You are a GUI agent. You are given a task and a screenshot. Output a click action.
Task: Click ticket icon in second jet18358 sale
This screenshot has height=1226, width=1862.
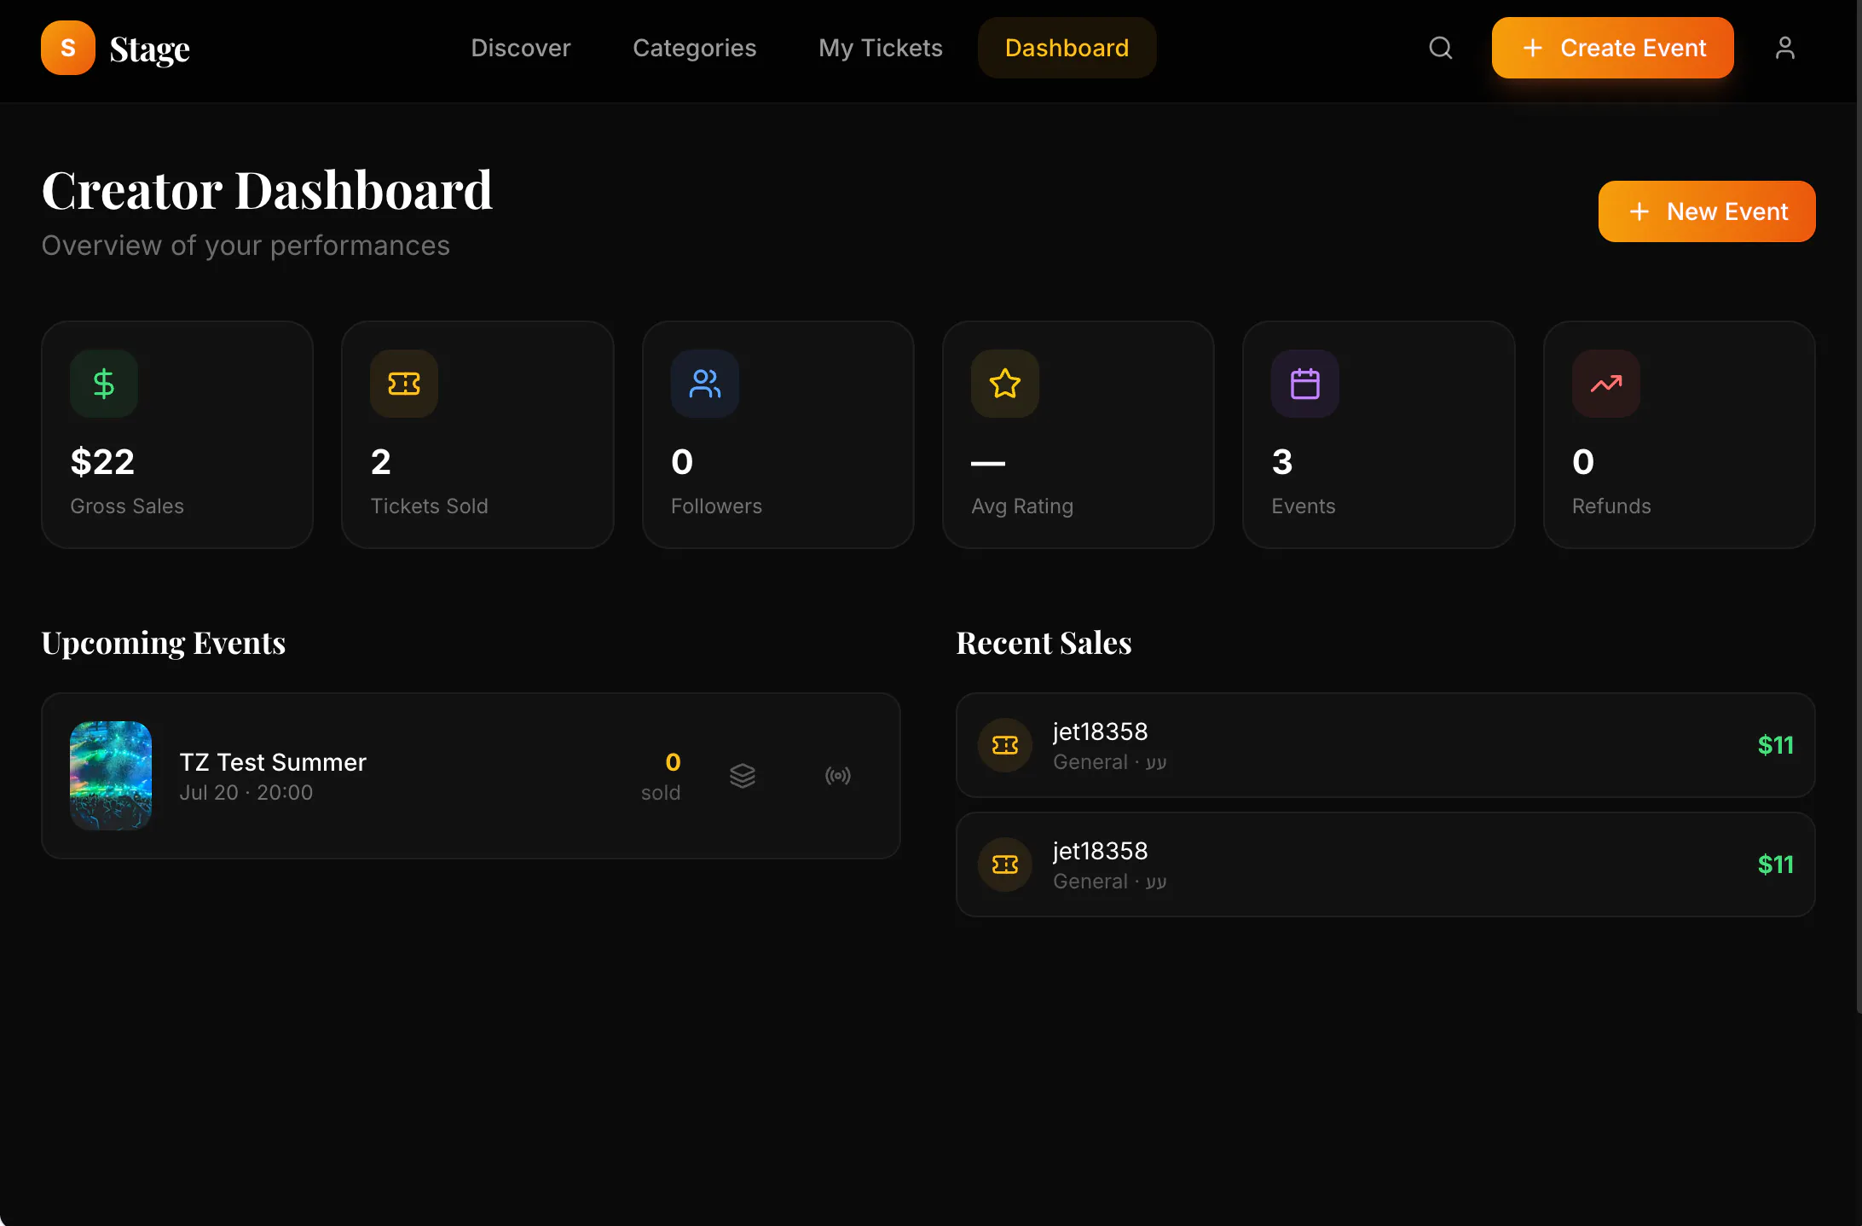[1005, 865]
